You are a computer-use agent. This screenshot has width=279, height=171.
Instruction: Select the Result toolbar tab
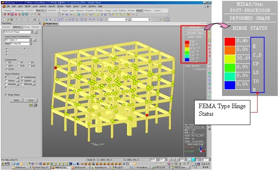click(x=139, y=10)
